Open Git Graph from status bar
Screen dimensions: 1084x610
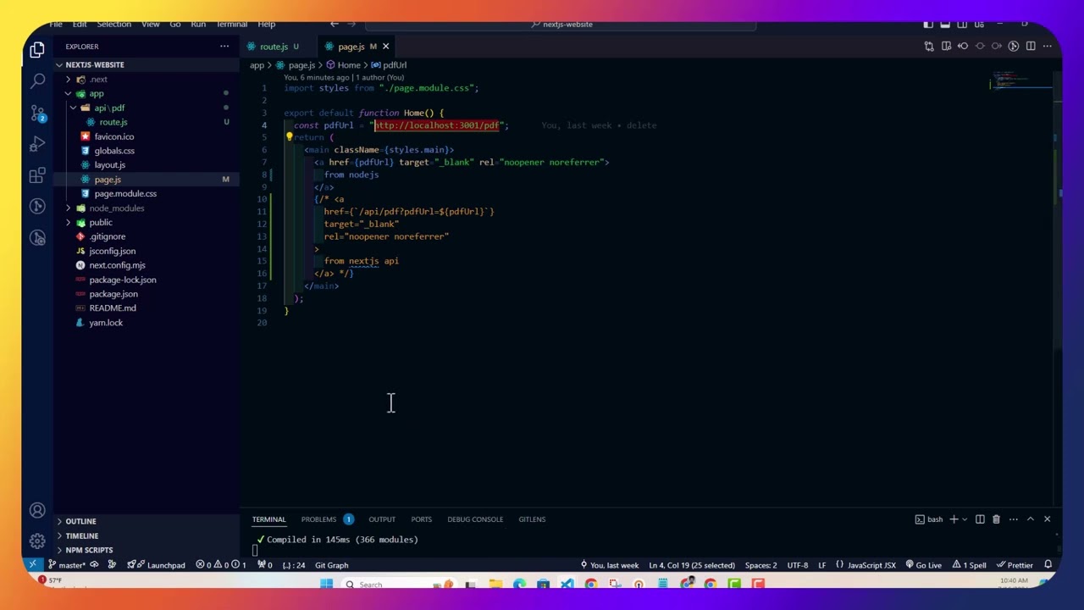(x=331, y=565)
